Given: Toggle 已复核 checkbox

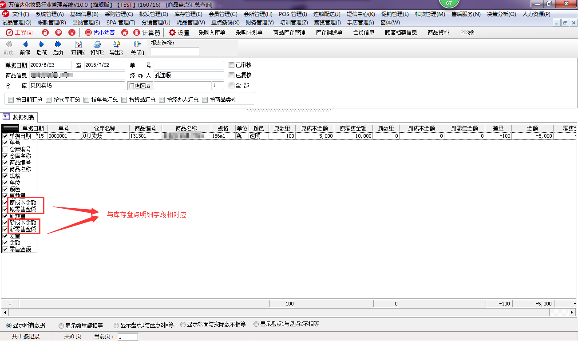Looking at the screenshot, I should 231,75.
